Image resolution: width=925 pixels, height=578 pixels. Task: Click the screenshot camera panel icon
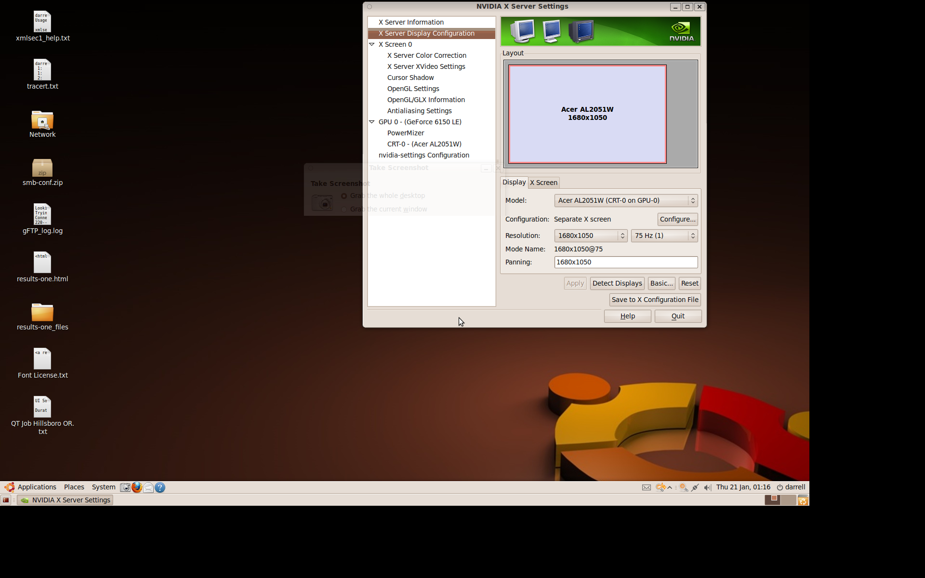pos(125,487)
